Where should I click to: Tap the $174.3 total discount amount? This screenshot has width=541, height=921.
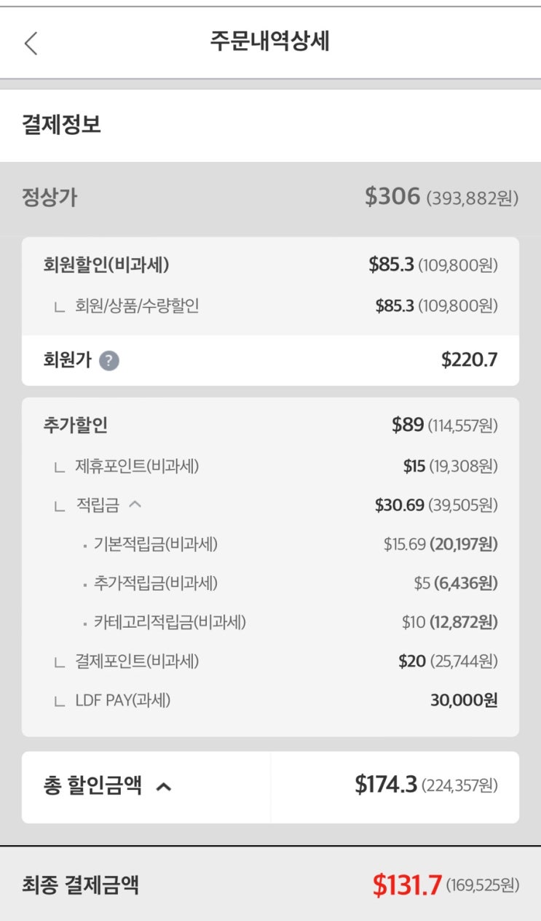tap(386, 785)
